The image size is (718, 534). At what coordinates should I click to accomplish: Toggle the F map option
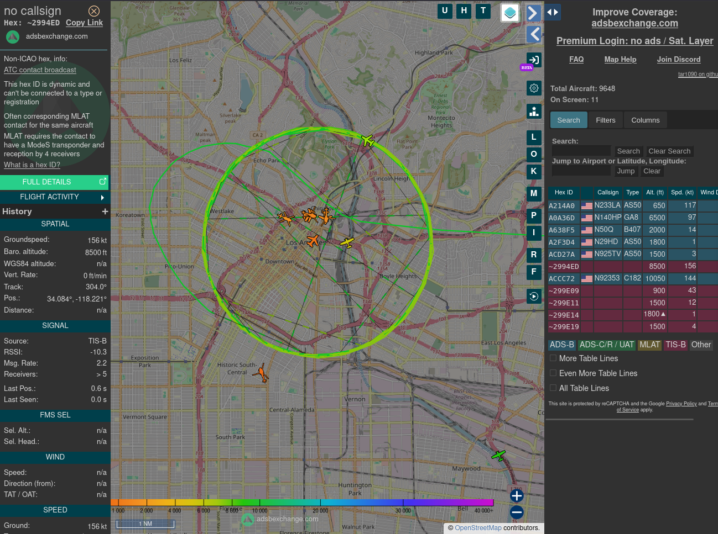[x=534, y=272]
